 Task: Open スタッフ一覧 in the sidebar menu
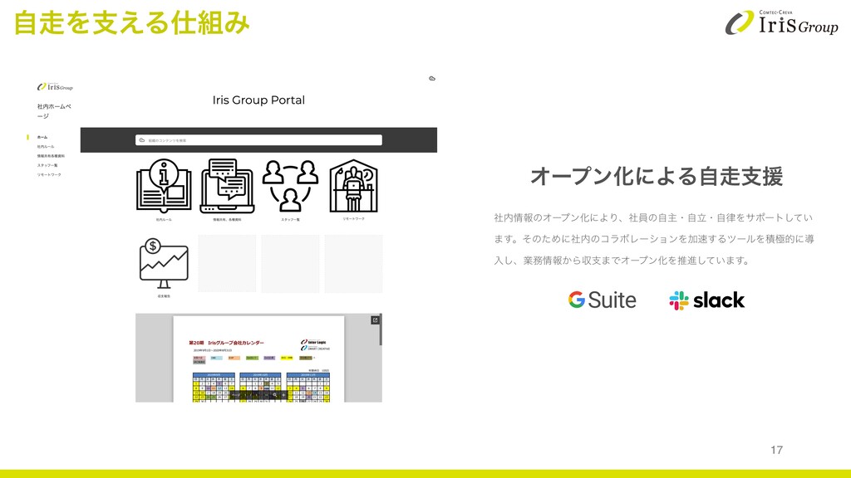(47, 165)
